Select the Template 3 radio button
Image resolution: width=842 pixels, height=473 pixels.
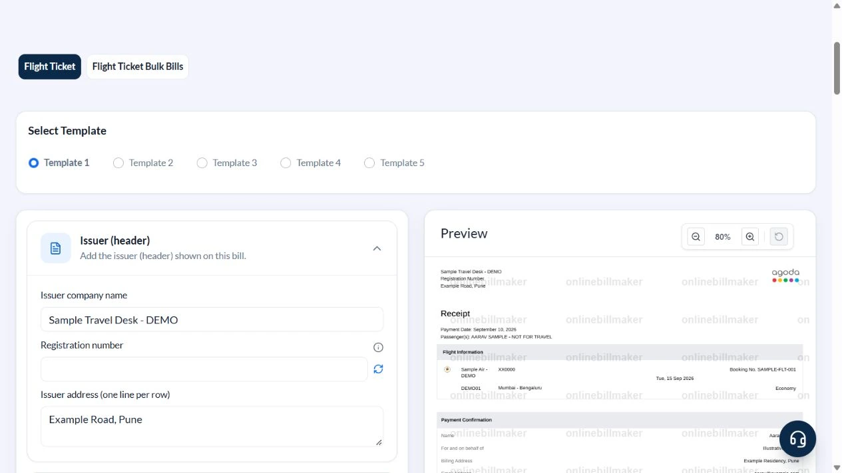click(x=202, y=163)
